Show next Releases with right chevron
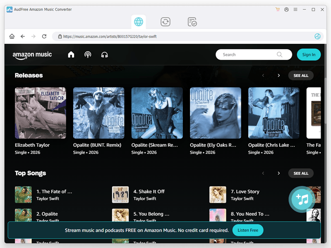The width and height of the screenshot is (331, 248). [278, 76]
